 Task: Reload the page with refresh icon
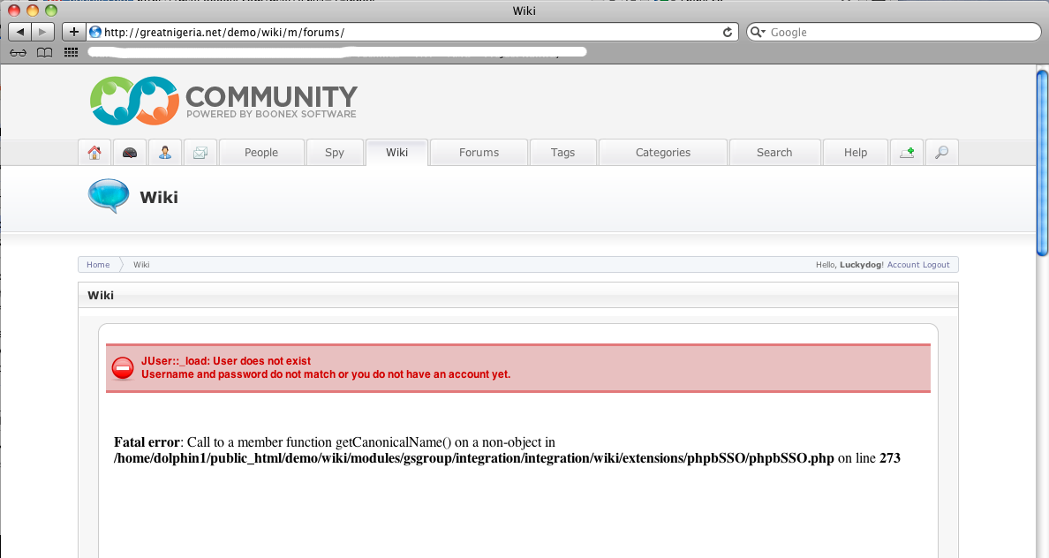click(728, 32)
